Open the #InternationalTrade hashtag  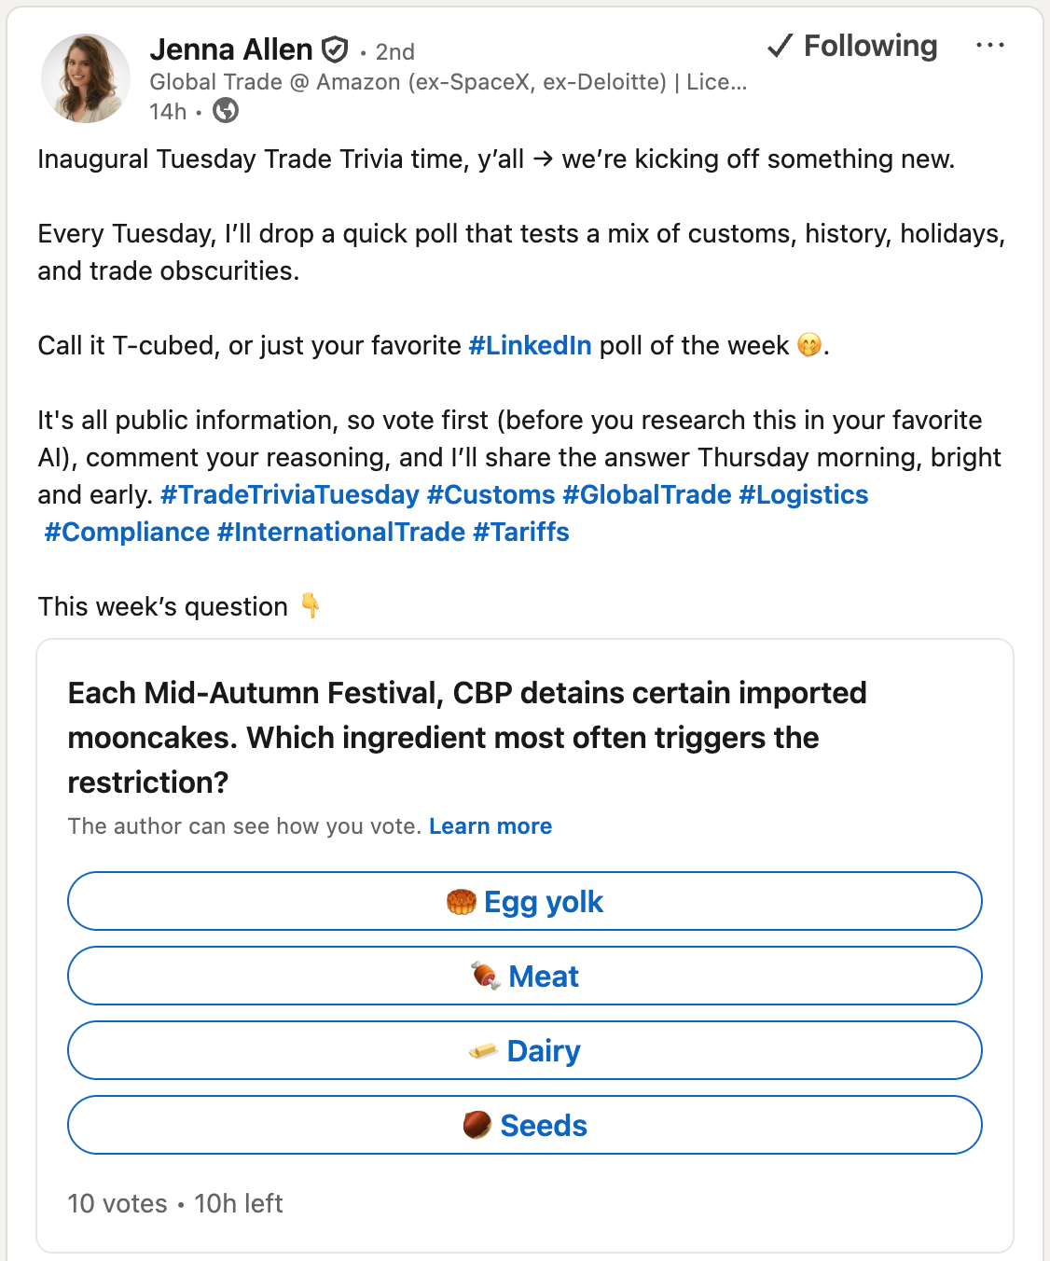(340, 533)
